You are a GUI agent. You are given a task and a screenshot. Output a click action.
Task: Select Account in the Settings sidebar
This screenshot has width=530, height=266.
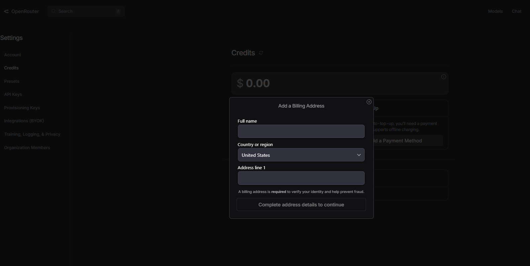12,55
